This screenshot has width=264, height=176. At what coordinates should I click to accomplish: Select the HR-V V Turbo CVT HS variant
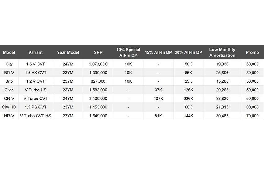click(x=35, y=116)
